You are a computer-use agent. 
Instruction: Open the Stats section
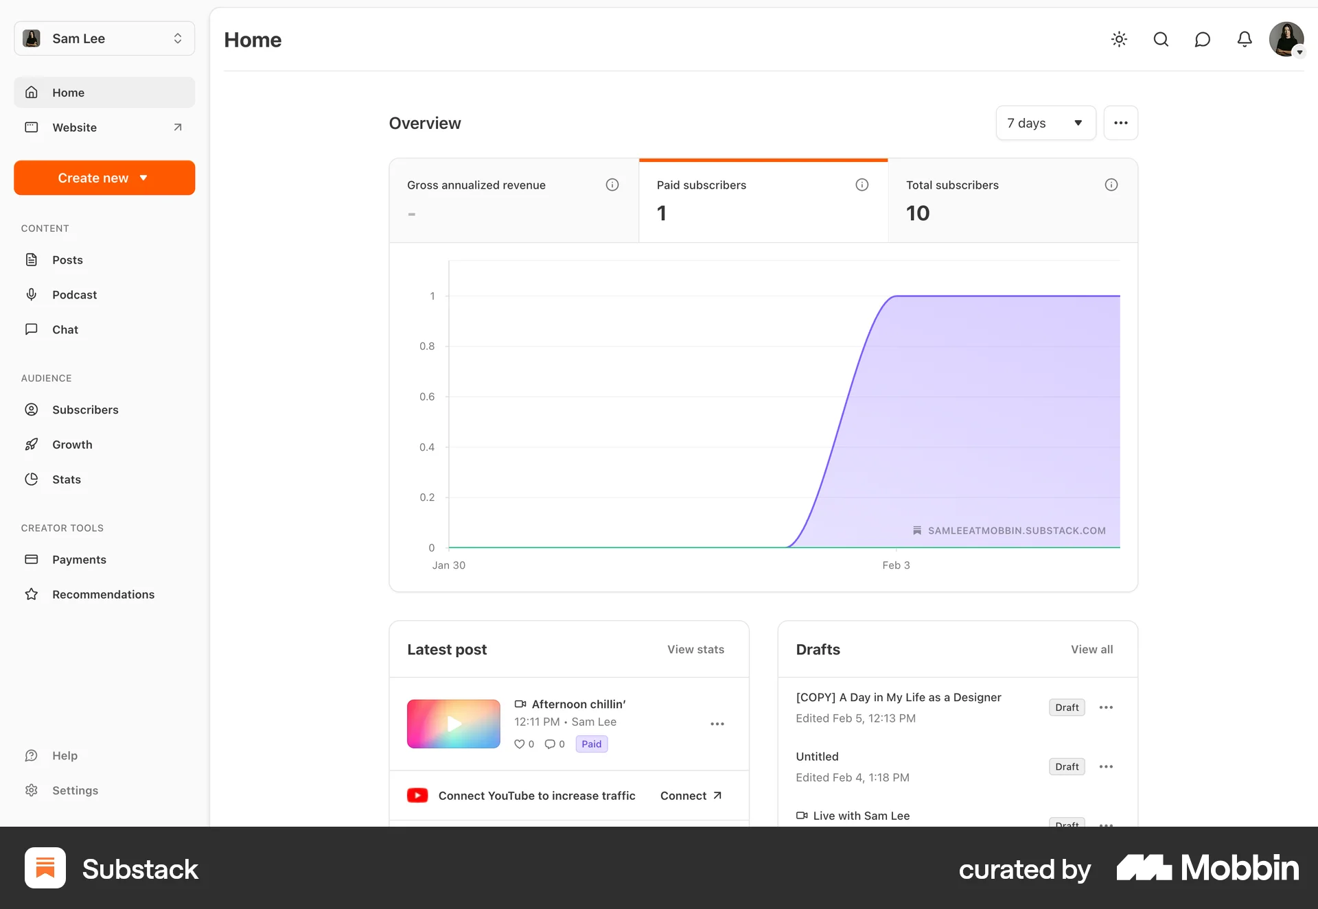pyautogui.click(x=66, y=479)
